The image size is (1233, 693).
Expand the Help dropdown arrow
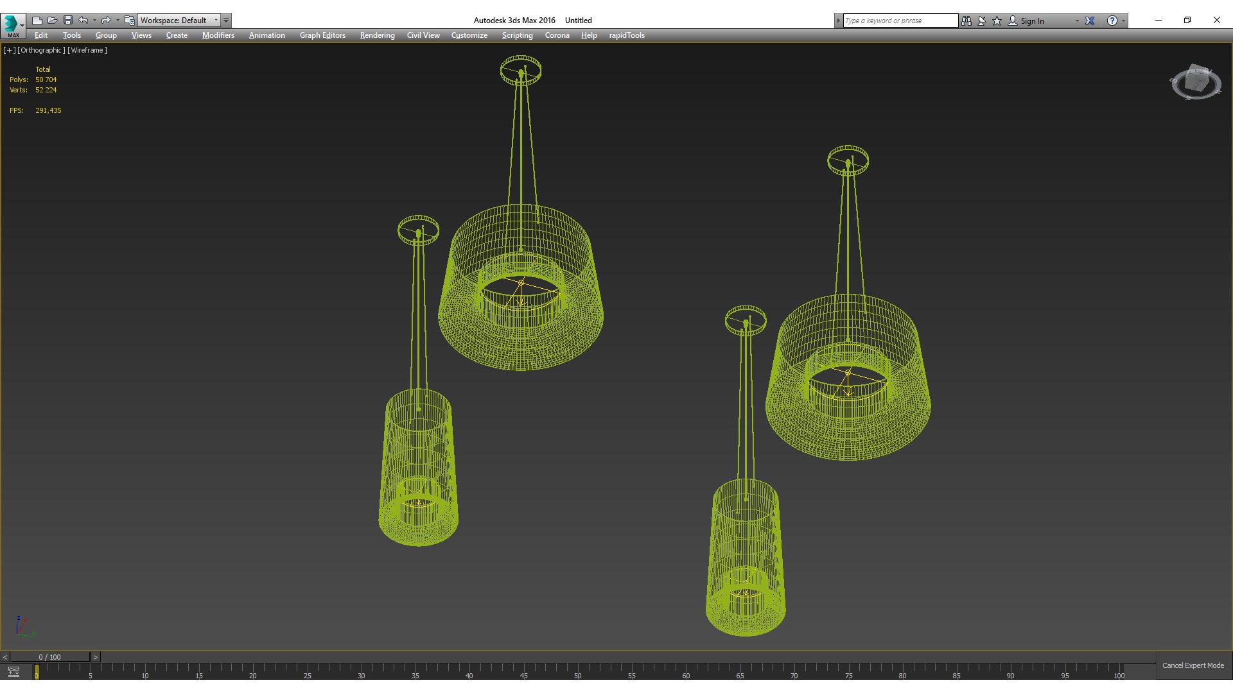(1123, 21)
